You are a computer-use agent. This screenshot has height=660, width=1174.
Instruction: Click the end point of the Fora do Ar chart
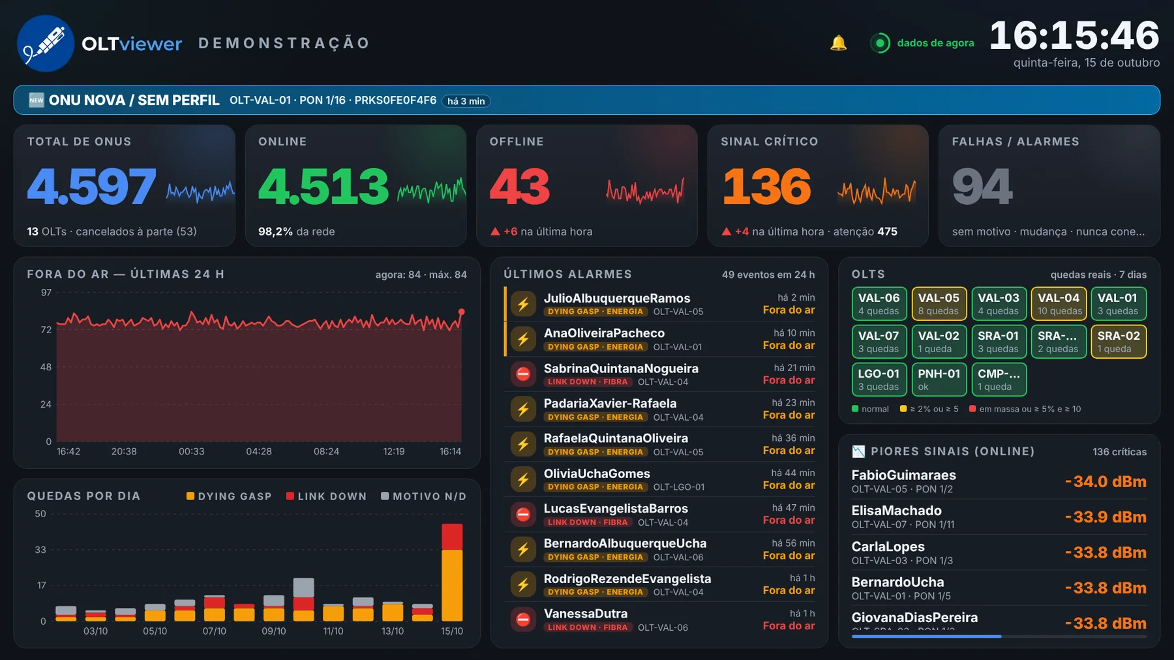pyautogui.click(x=462, y=312)
